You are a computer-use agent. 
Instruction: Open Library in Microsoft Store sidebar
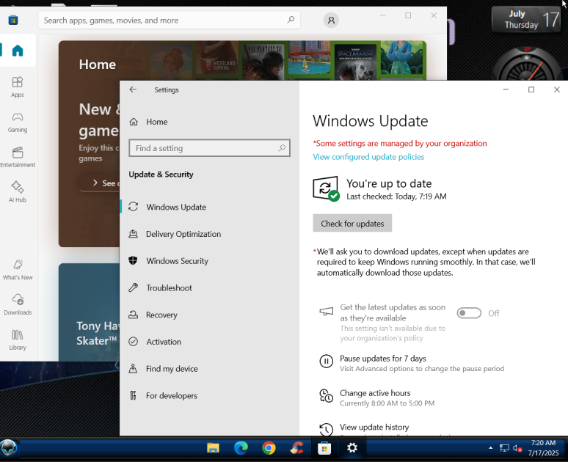(18, 340)
